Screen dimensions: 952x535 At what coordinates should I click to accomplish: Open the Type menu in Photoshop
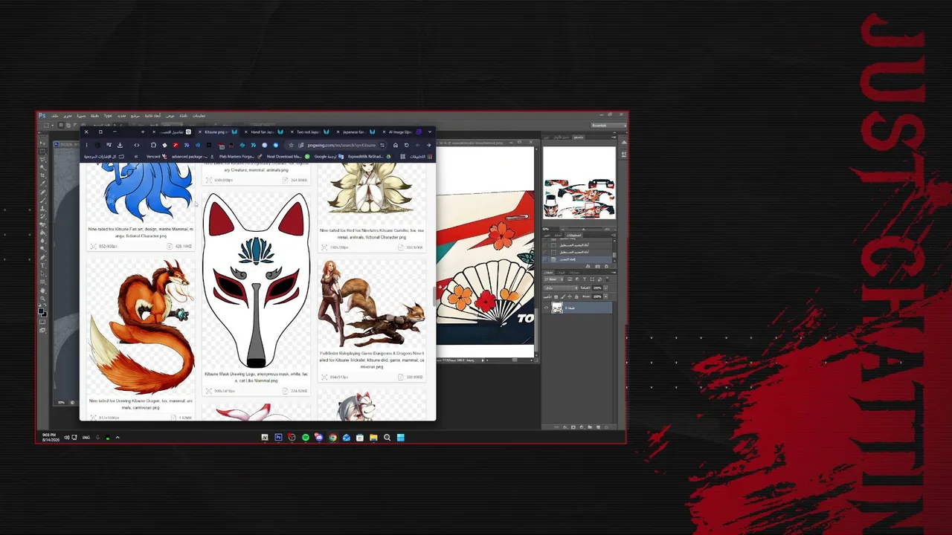(108, 116)
